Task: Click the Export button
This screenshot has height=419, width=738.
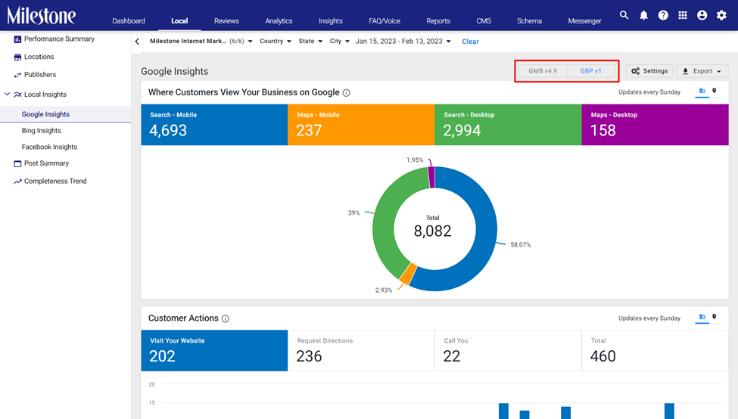Action: 702,71
